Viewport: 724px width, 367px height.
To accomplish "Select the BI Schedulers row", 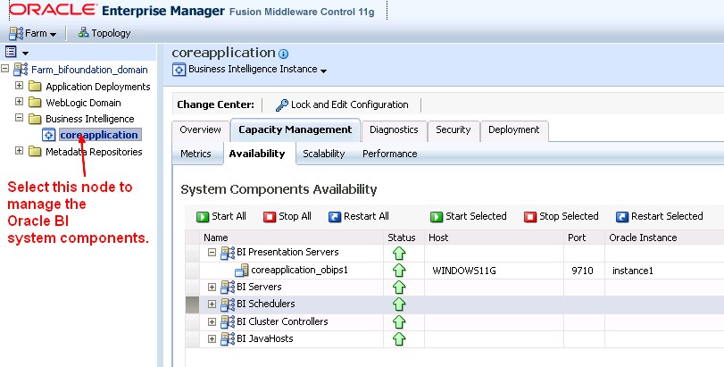I will 265,304.
